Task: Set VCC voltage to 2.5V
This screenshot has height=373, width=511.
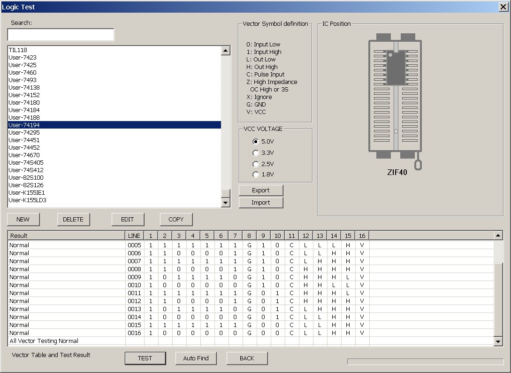Action: point(256,164)
